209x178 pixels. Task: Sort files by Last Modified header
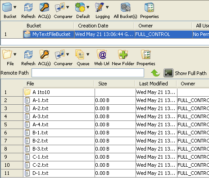pyautogui.click(x=156, y=84)
